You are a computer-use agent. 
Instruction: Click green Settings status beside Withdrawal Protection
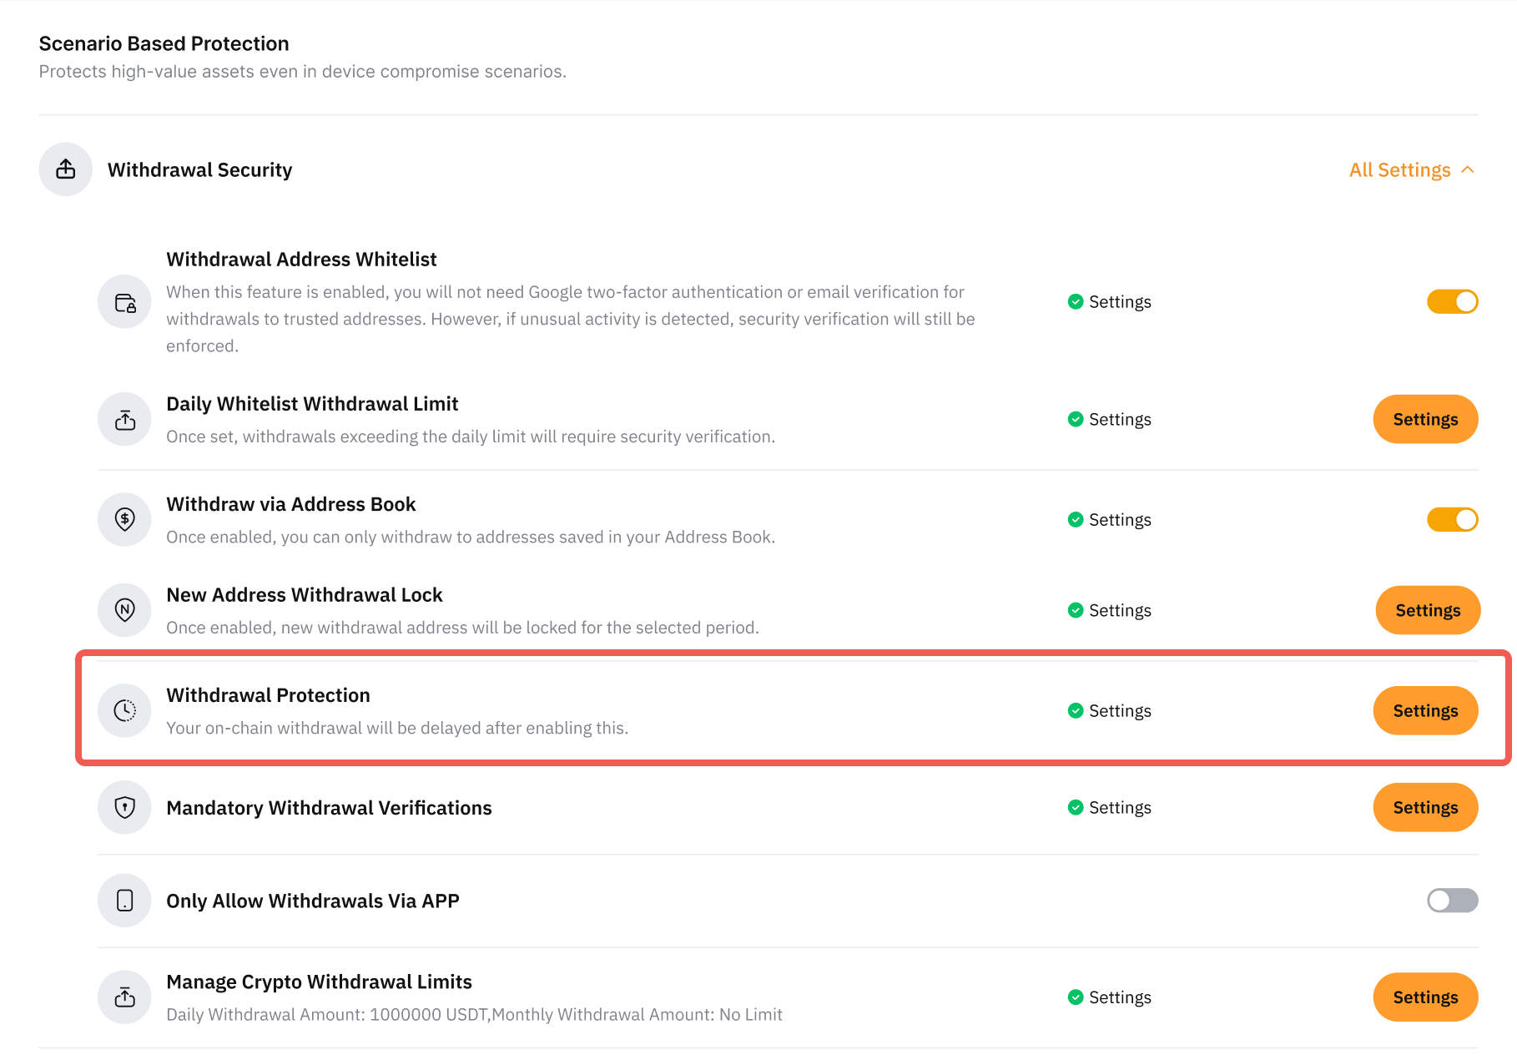(x=1109, y=710)
